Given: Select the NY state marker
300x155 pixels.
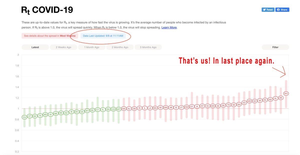Looking at the screenshot, I should (x=202, y=106).
